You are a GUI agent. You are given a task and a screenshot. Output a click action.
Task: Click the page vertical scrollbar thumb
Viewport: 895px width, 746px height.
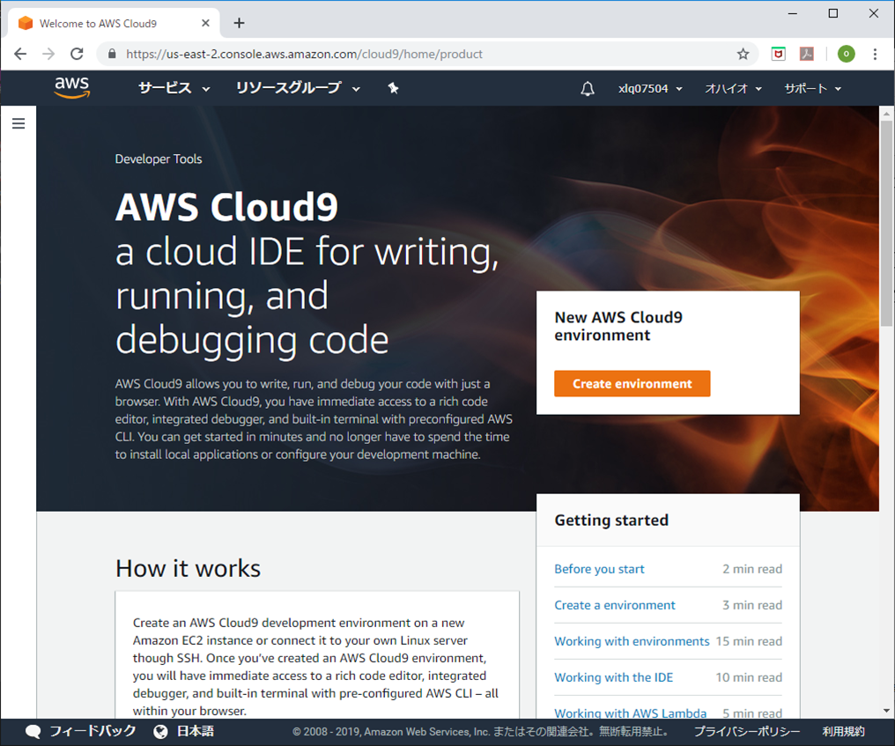[886, 223]
